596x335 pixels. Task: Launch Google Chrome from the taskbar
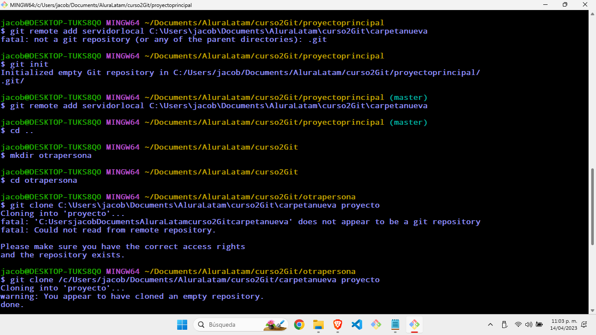coord(299,325)
